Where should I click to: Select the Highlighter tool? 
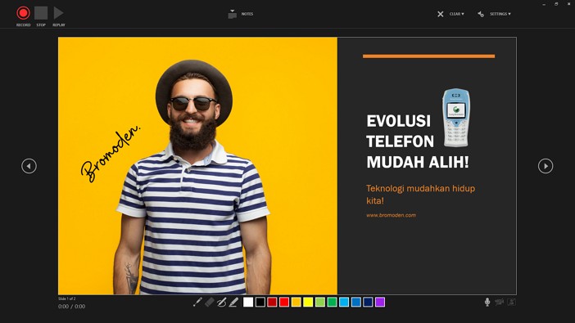pos(233,302)
